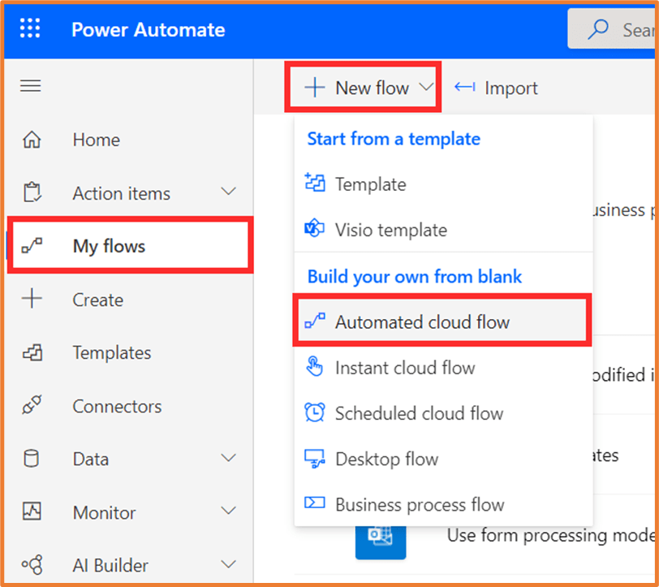
Task: Click the Desktop flow monitor icon
Action: pos(314,459)
